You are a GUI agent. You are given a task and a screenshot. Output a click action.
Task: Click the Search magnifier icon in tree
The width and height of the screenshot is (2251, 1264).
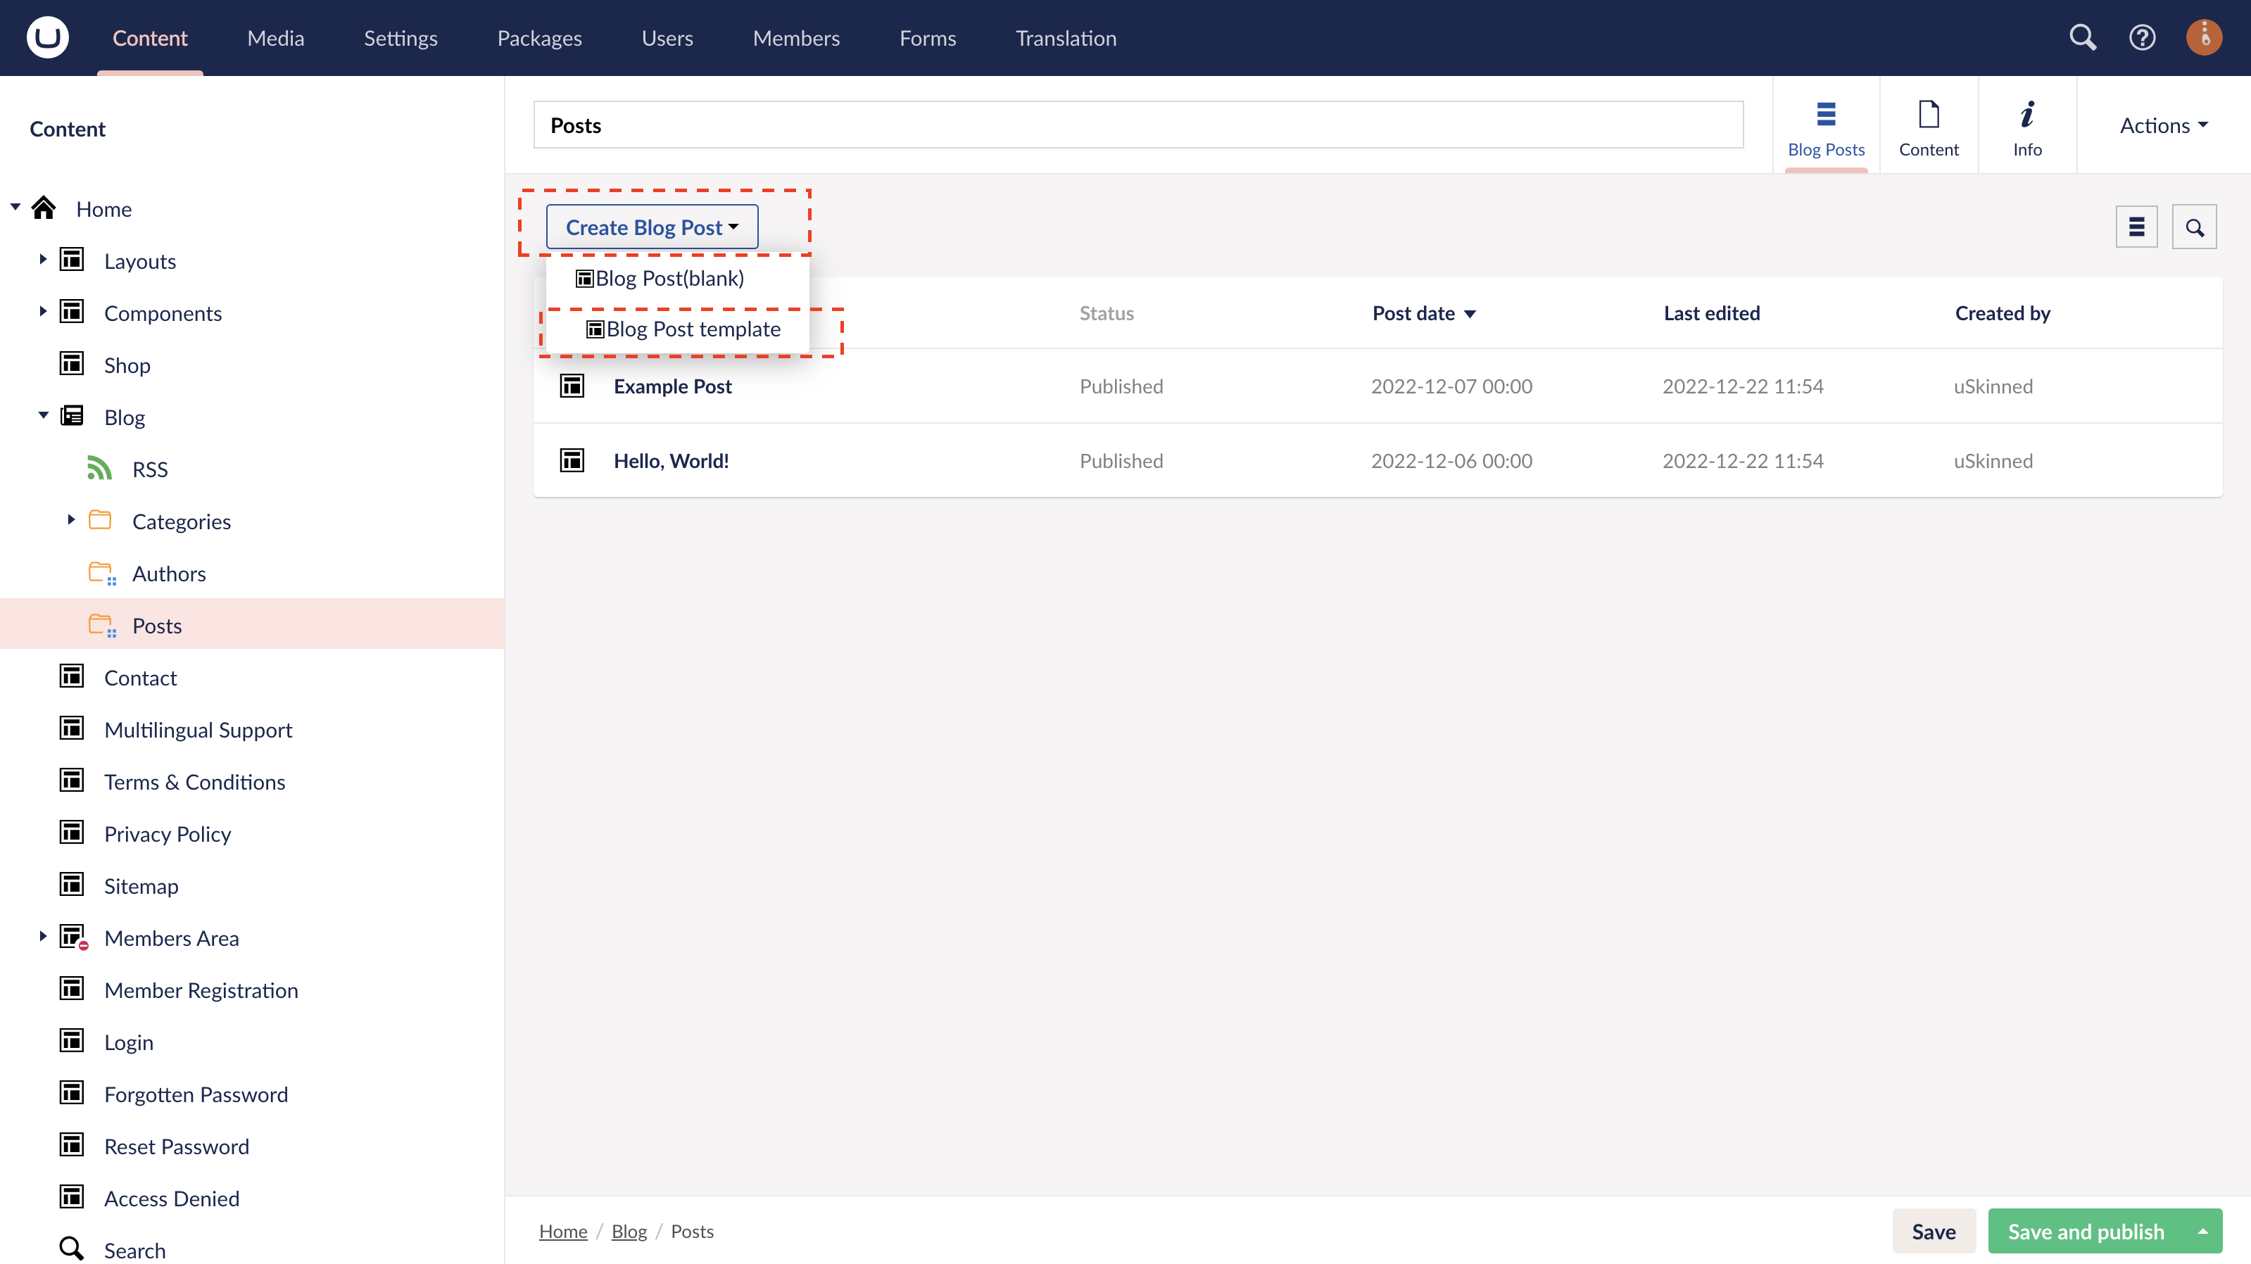[72, 1249]
